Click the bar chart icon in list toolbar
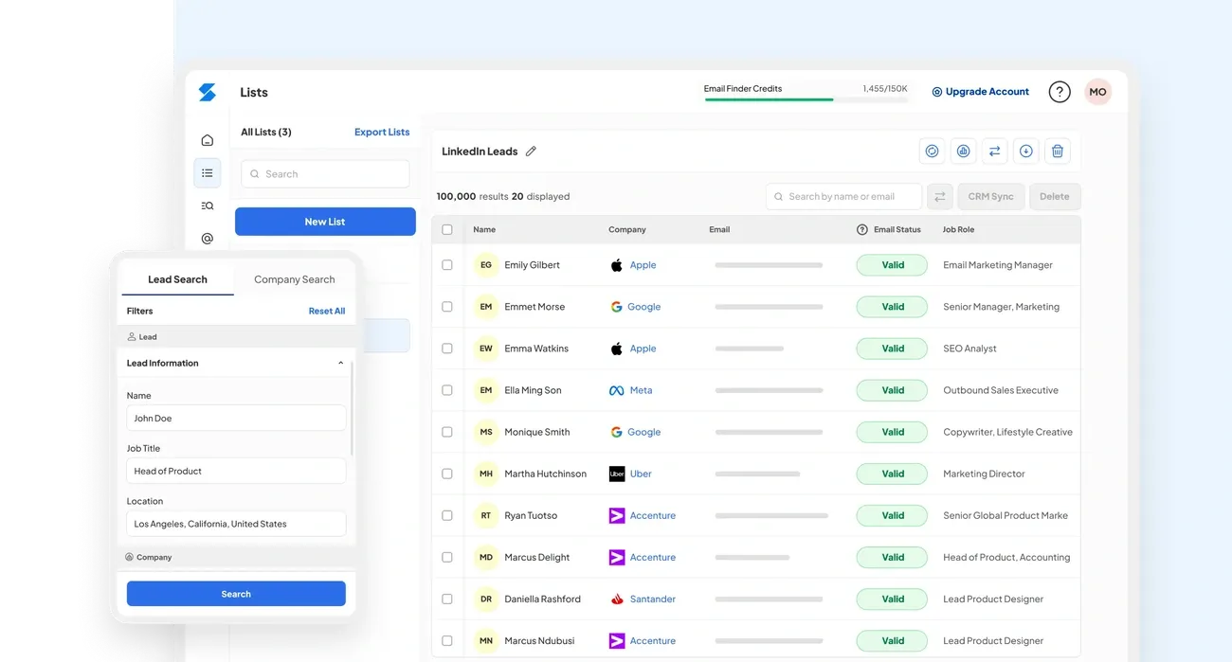1232x662 pixels. coord(963,151)
